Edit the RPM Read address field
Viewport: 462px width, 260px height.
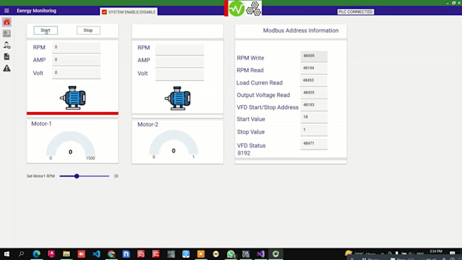pyautogui.click(x=314, y=69)
